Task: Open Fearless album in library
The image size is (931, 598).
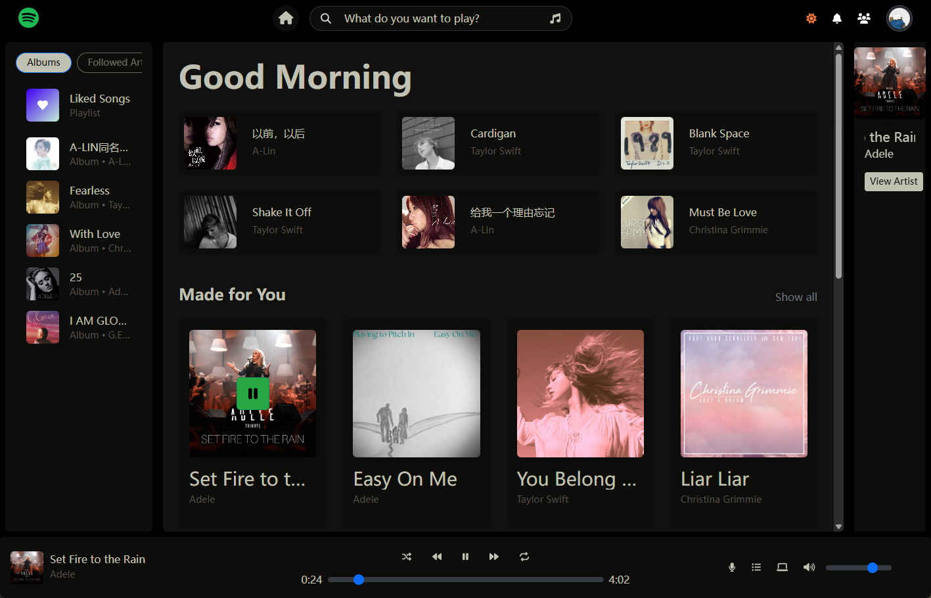Action: tap(79, 197)
